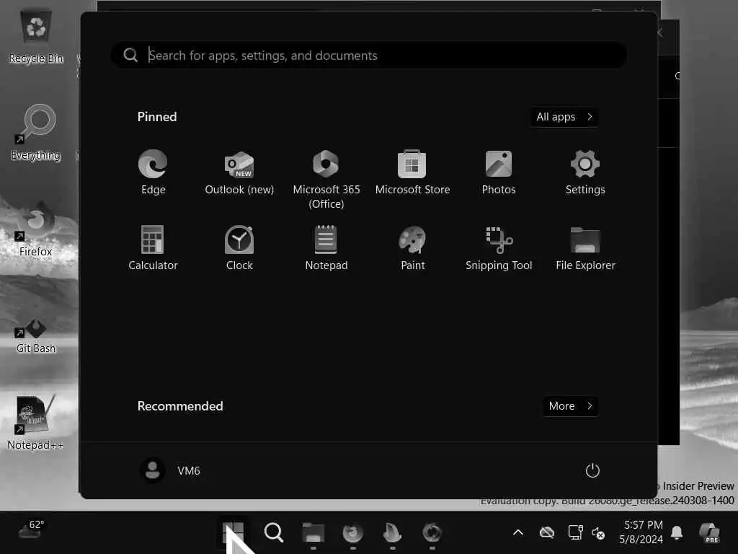
Task: Launch the Photos app
Action: click(499, 172)
